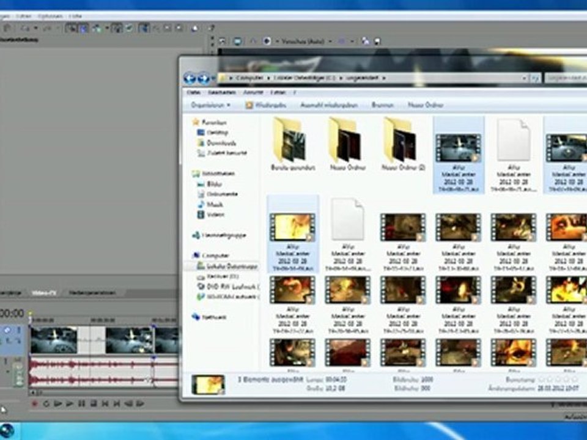The width and height of the screenshot is (587, 440).
Task: Open the Ansicht menu in Explorer
Action: pos(253,92)
